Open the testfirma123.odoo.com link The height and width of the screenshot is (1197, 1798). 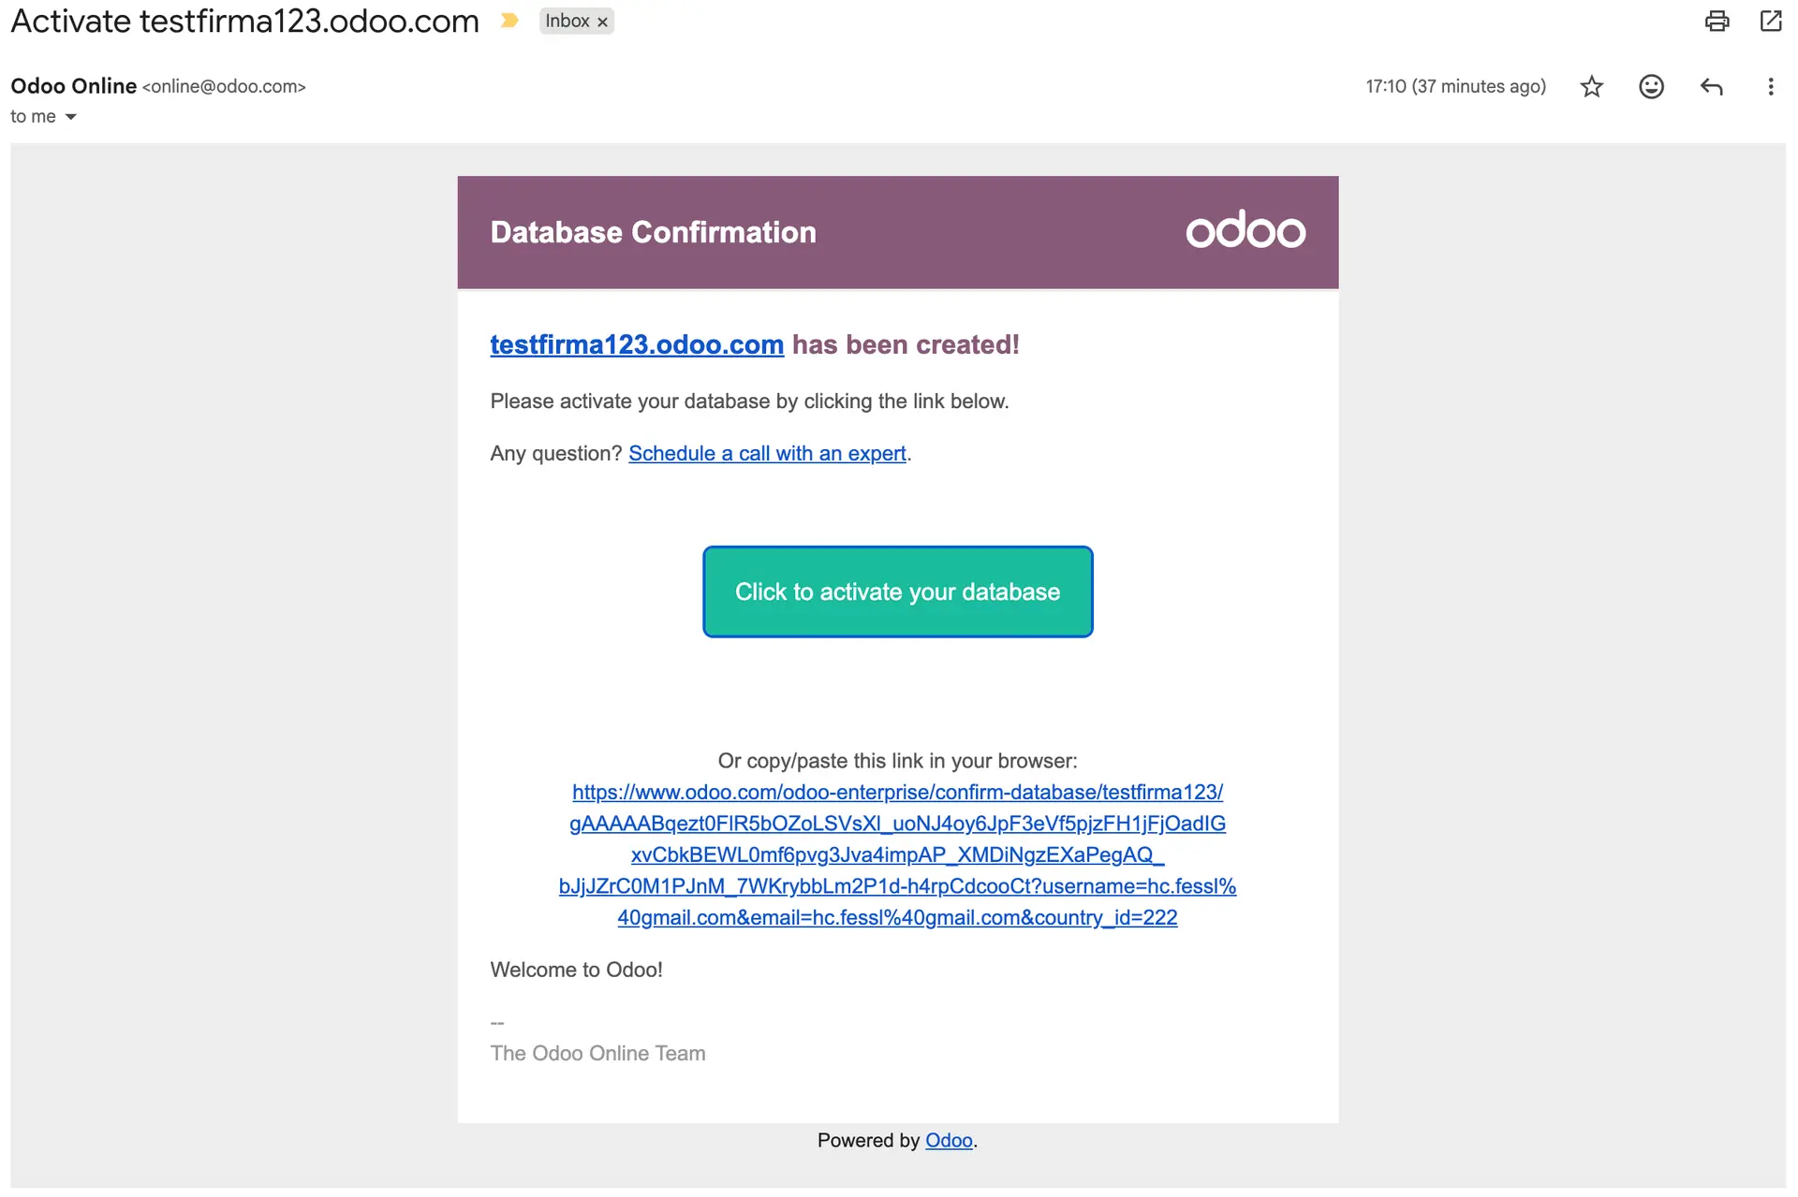637,344
